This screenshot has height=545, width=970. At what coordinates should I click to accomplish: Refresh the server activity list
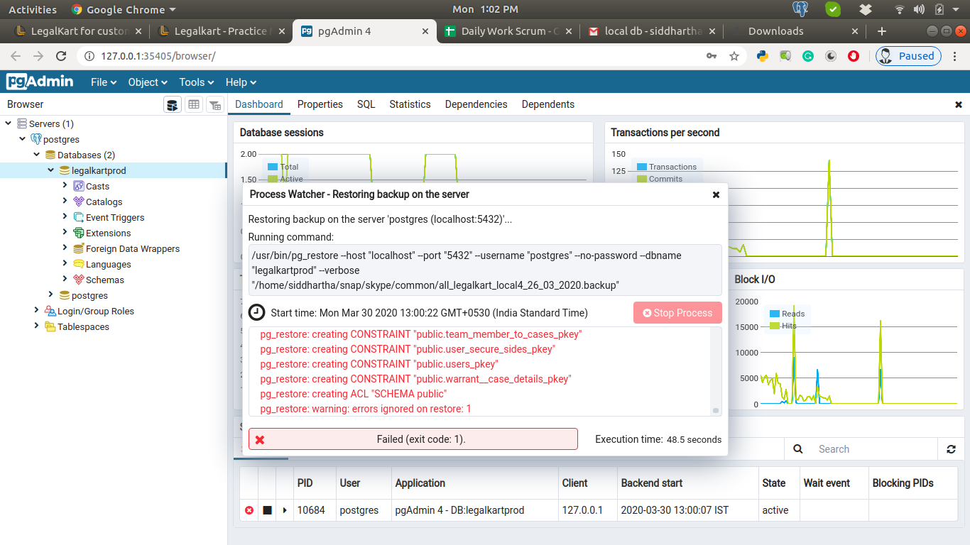pos(951,449)
